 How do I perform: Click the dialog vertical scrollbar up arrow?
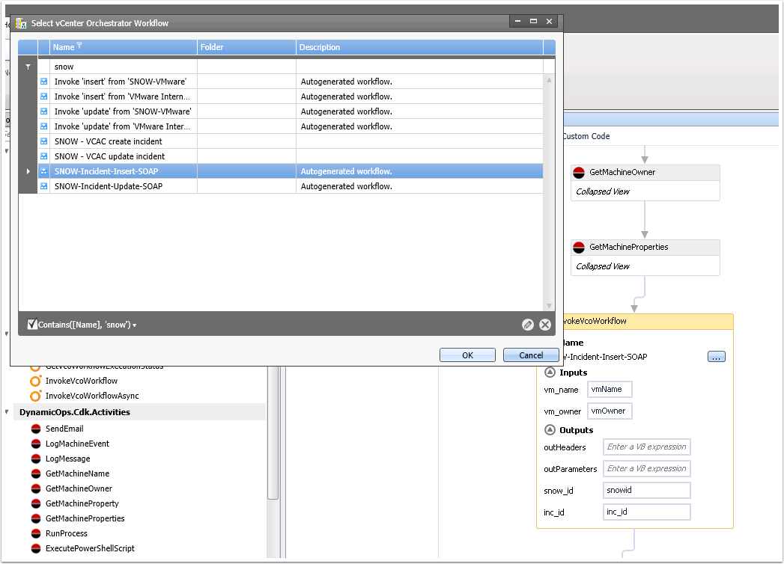[x=549, y=80]
